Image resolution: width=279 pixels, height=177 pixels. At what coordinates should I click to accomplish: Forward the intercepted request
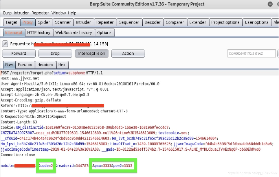[19, 53]
